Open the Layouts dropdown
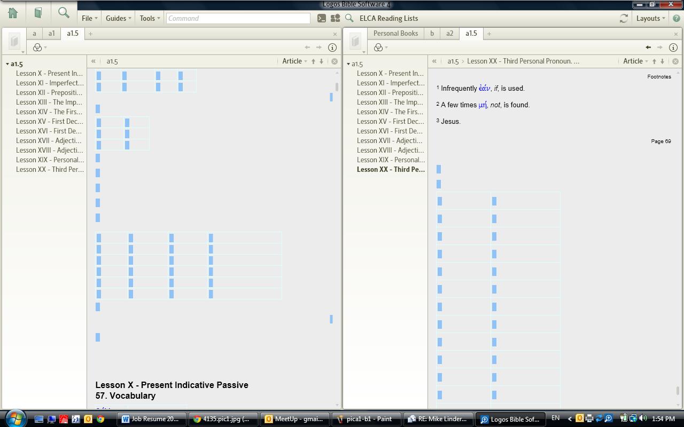 [x=650, y=18]
